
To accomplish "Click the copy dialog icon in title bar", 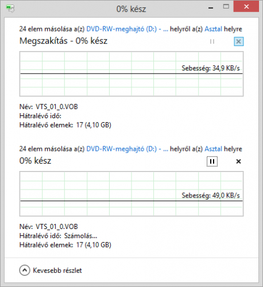I will pos(10,9).
